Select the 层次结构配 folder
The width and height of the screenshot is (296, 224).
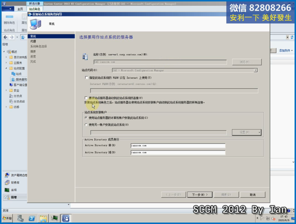18,57
